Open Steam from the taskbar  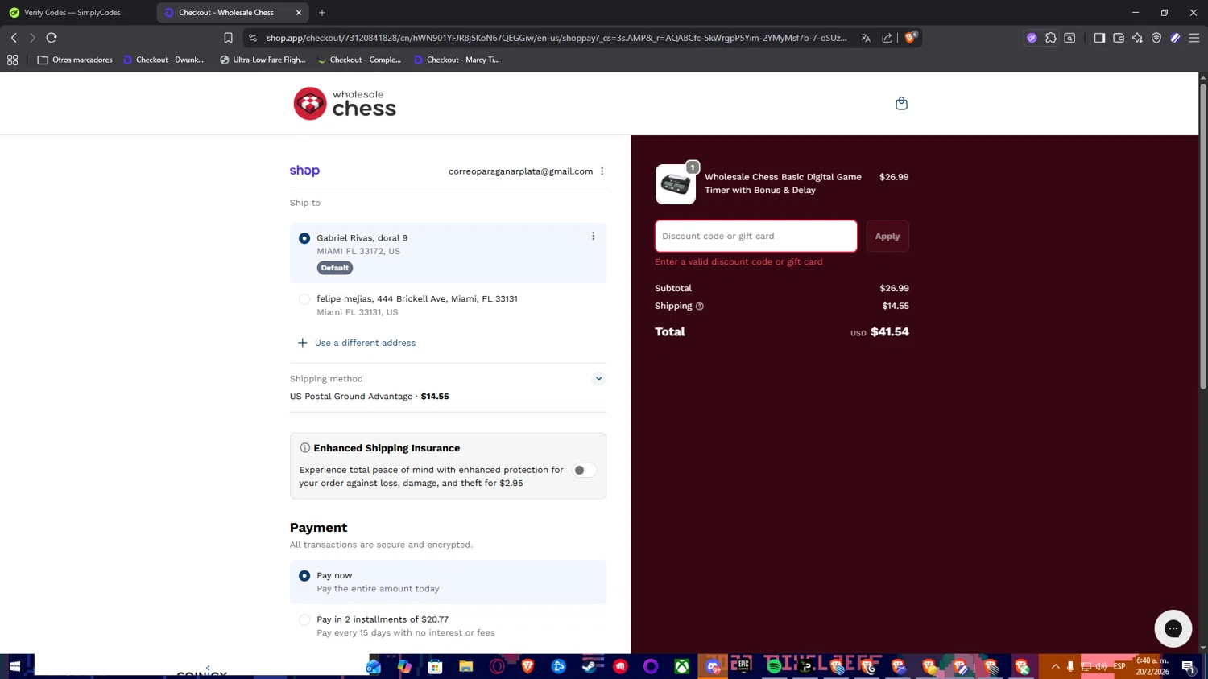point(590,666)
